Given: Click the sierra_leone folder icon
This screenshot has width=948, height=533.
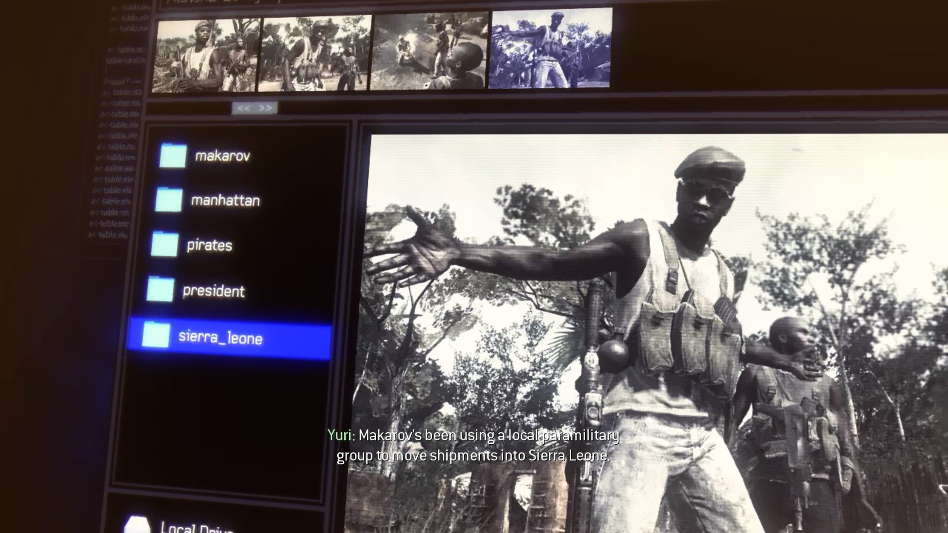Looking at the screenshot, I should pos(156,335).
